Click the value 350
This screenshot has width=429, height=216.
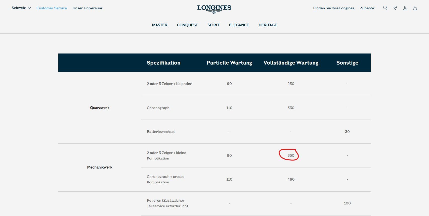click(x=291, y=155)
